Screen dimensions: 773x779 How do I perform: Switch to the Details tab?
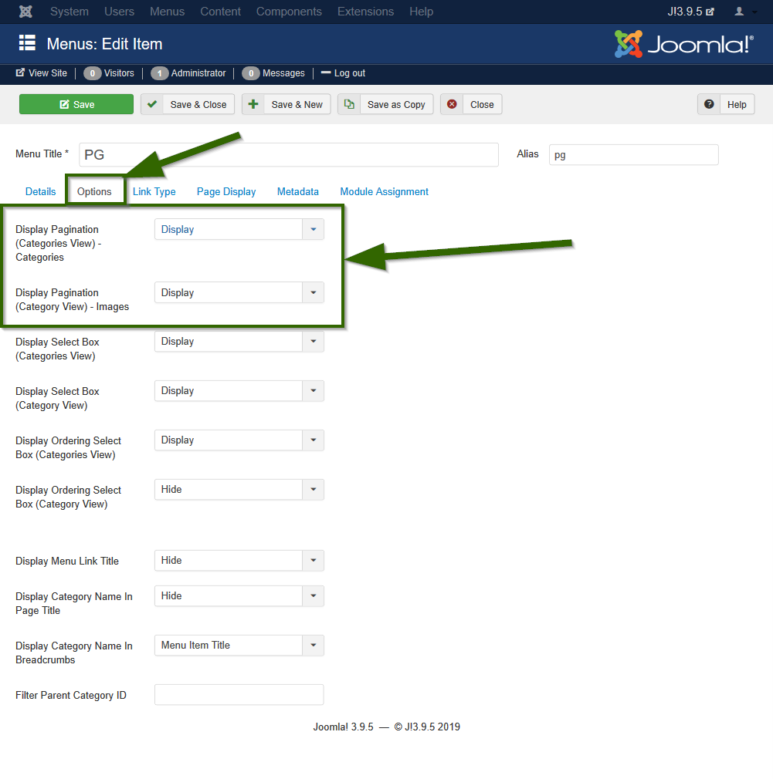(x=41, y=191)
